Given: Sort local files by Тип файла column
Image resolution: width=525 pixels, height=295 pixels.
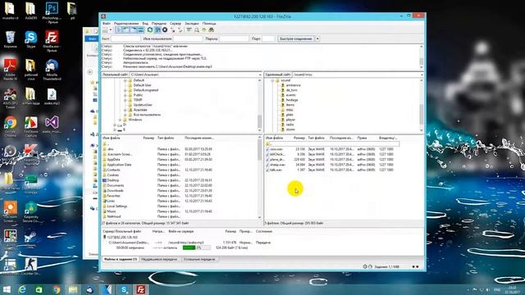Looking at the screenshot, I should (x=166, y=138).
